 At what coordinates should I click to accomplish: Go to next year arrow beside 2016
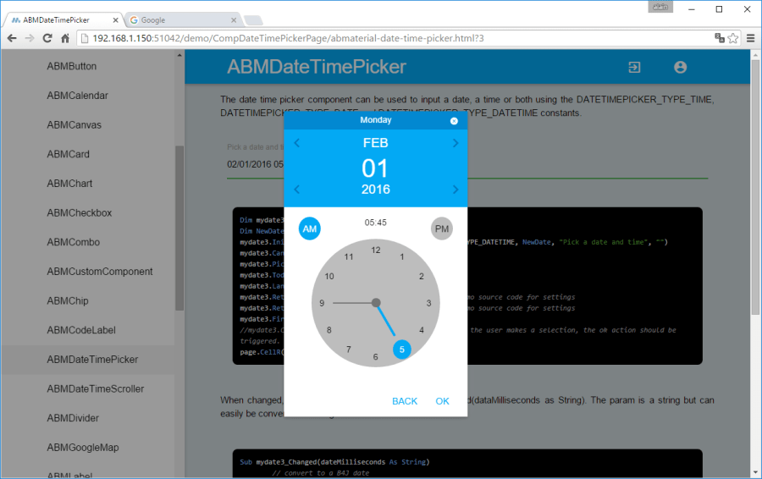[x=456, y=189]
